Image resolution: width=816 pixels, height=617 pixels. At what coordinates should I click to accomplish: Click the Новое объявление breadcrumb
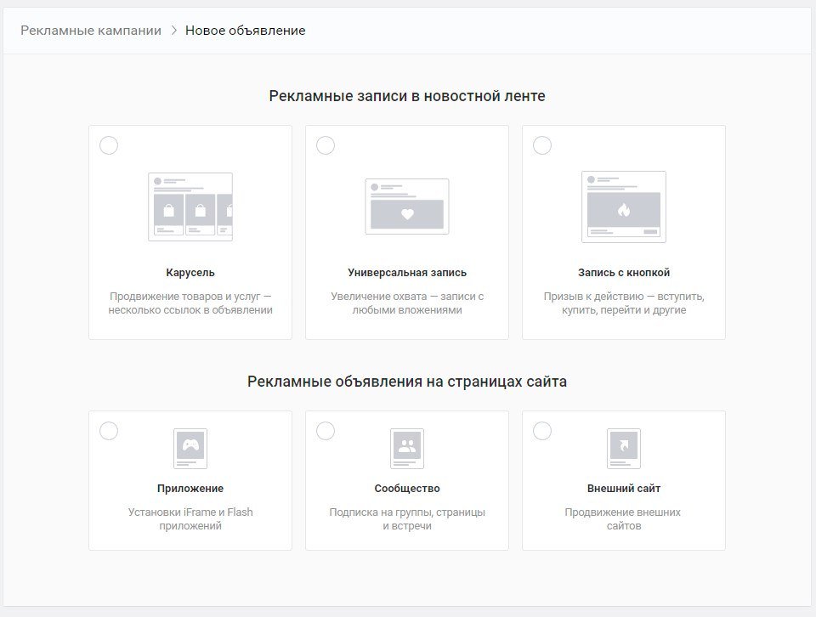(x=245, y=31)
